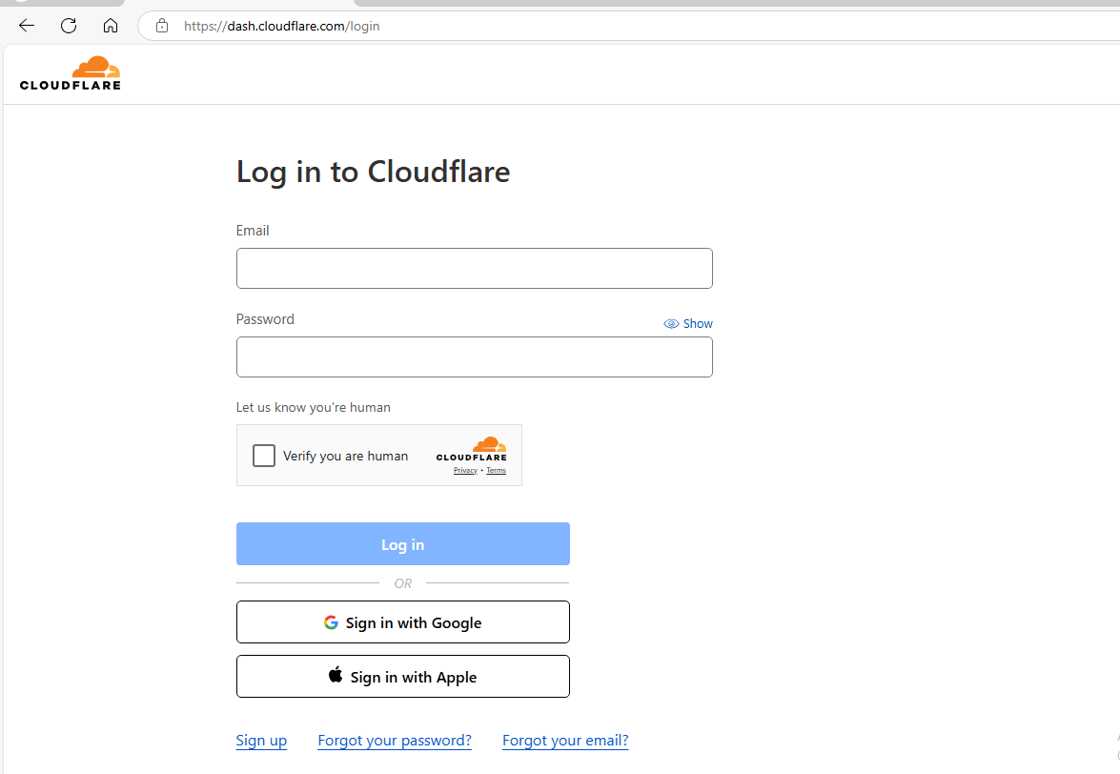Click the Apple logo on the sign-in button

pyautogui.click(x=335, y=676)
